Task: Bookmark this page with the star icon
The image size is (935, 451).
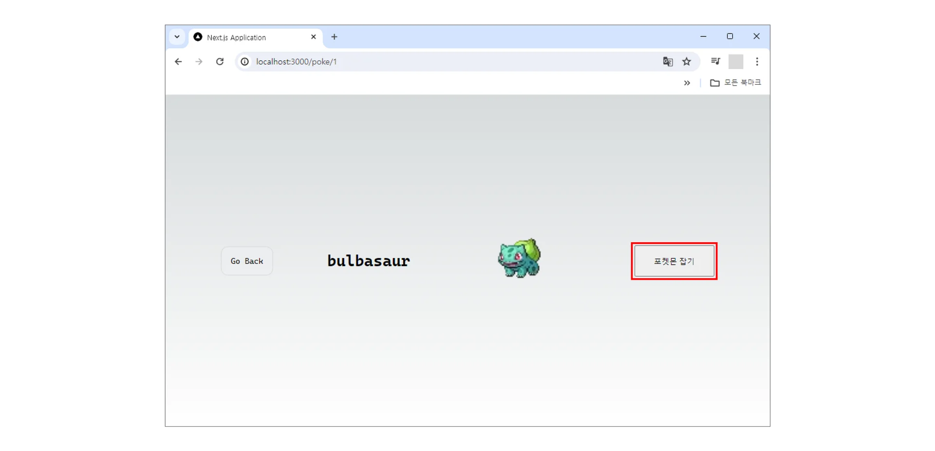Action: pos(687,62)
